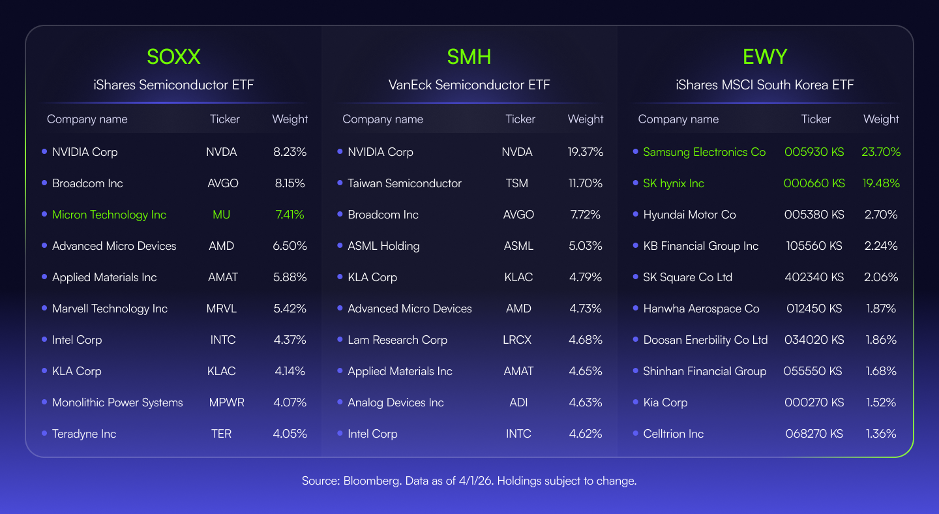The image size is (939, 514).
Task: Open the ASML Holding row
Action: [x=383, y=246]
